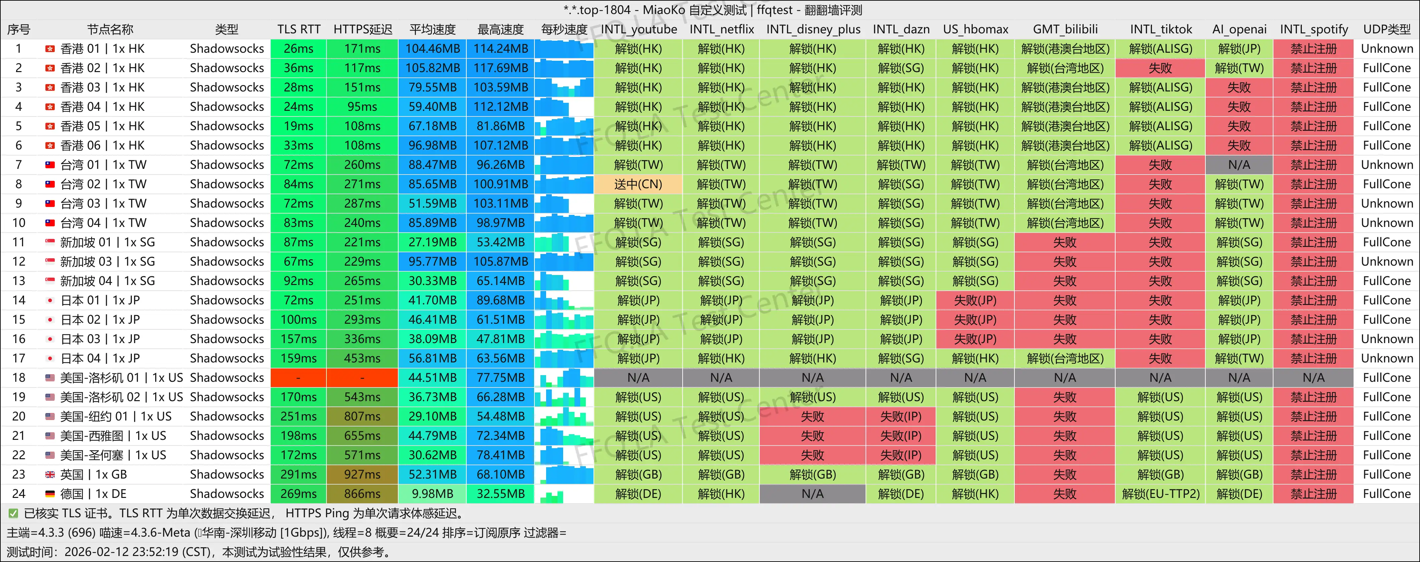The width and height of the screenshot is (1420, 562).
Task: Click the Hong Kong flag on 香港 01 row
Action: pos(50,48)
